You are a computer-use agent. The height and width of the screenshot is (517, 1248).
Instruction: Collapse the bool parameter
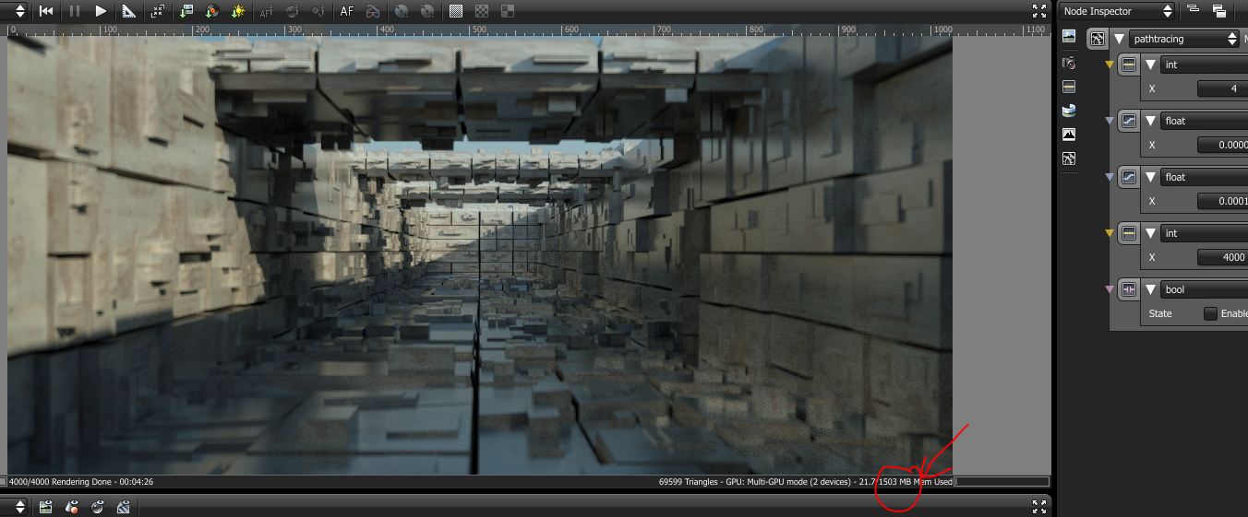coord(1151,289)
